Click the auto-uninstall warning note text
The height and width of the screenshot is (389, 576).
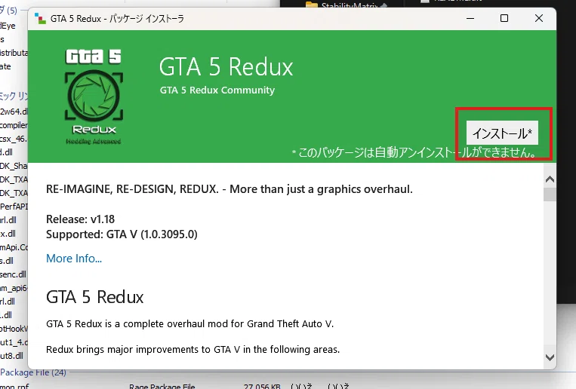pyautogui.click(x=415, y=152)
